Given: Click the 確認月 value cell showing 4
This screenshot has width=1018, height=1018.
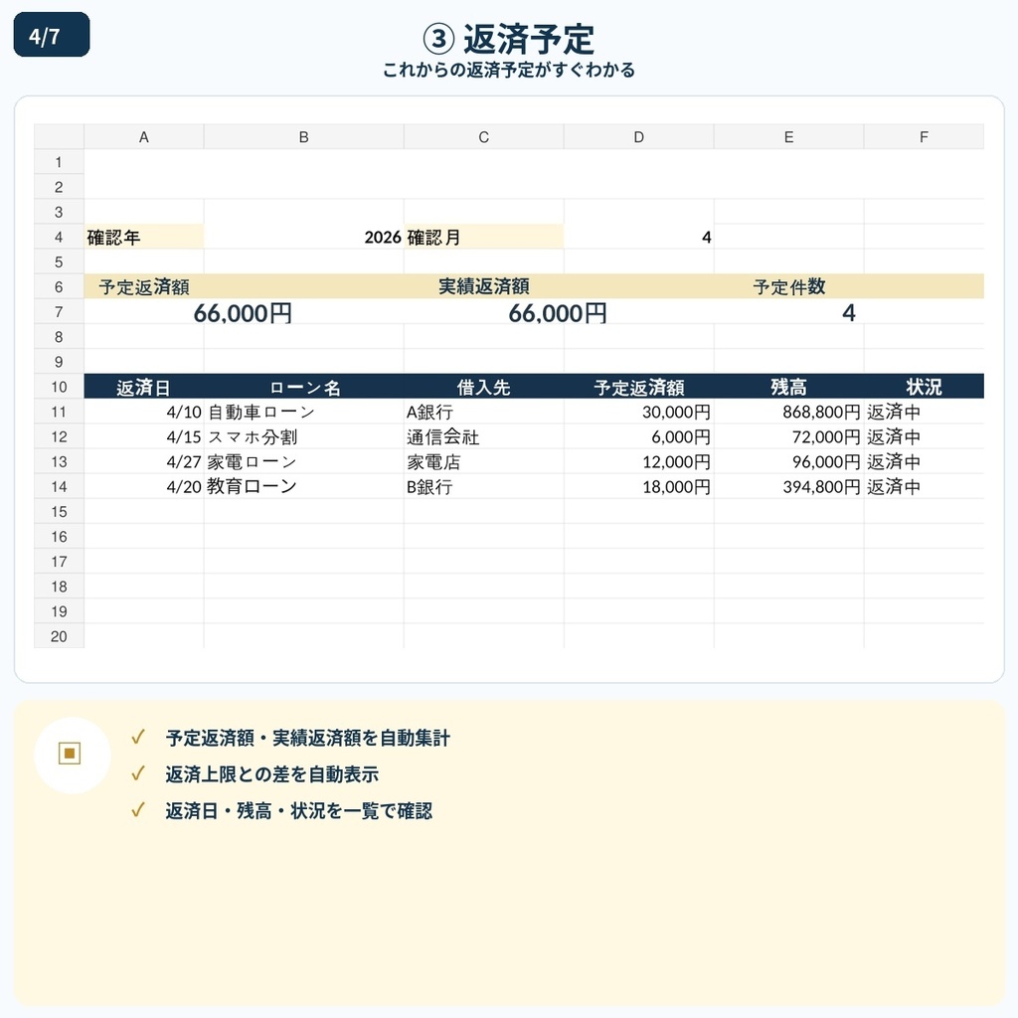Looking at the screenshot, I should coord(639,237).
